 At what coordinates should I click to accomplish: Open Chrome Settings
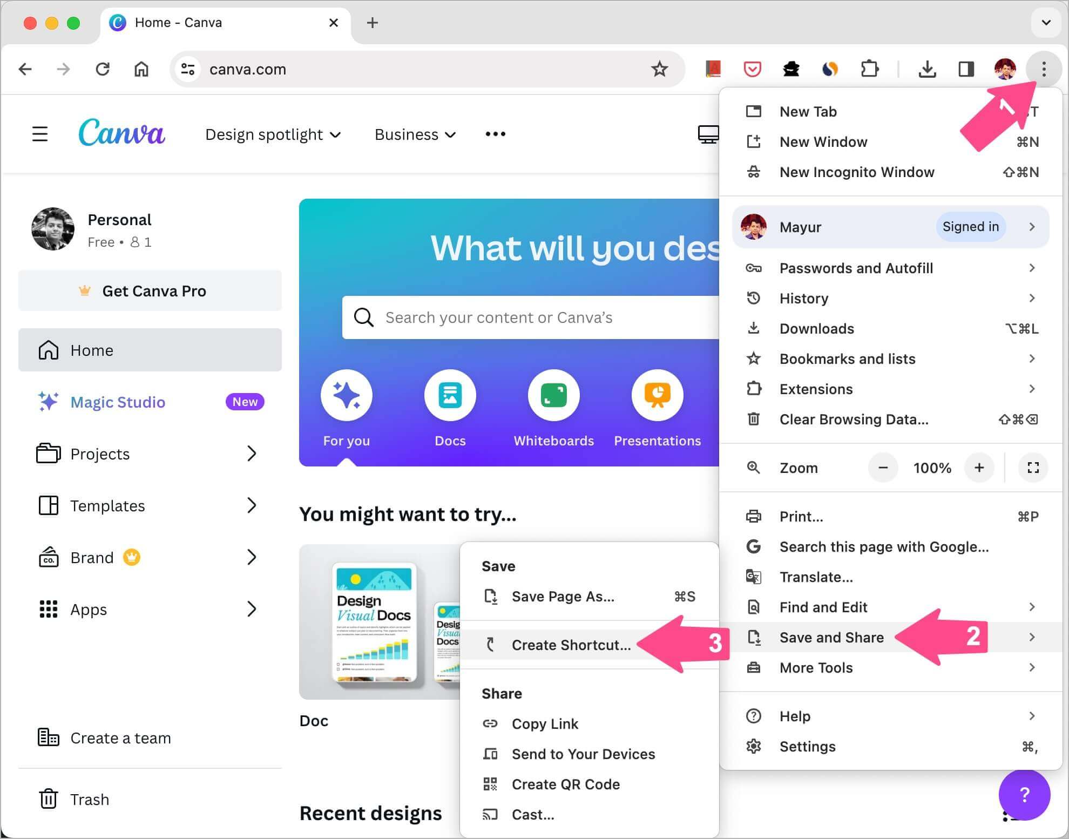tap(891, 746)
